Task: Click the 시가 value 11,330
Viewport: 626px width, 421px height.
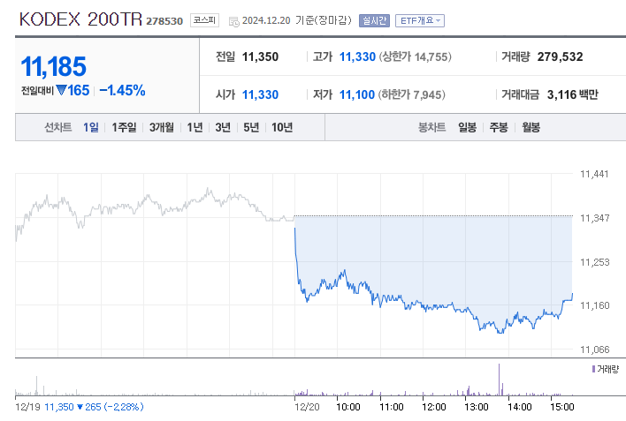Action: 260,94
